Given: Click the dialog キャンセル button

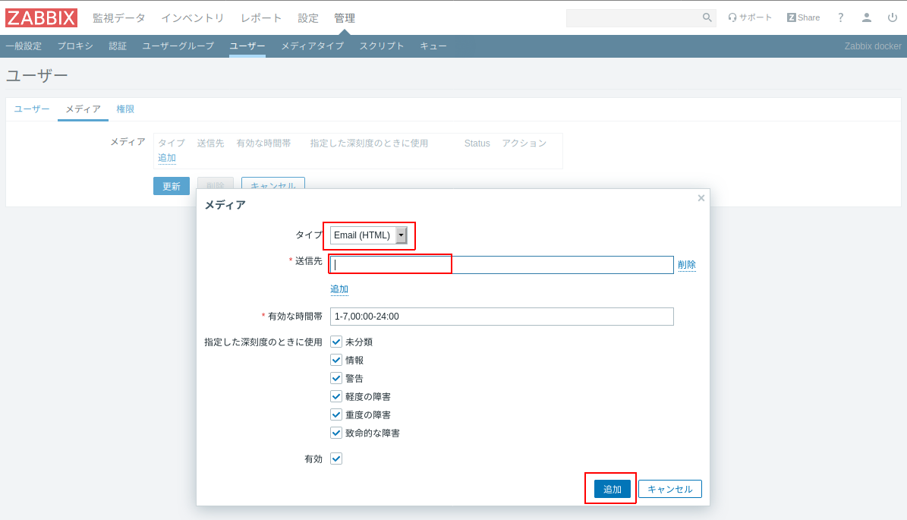Looking at the screenshot, I should click(x=670, y=490).
